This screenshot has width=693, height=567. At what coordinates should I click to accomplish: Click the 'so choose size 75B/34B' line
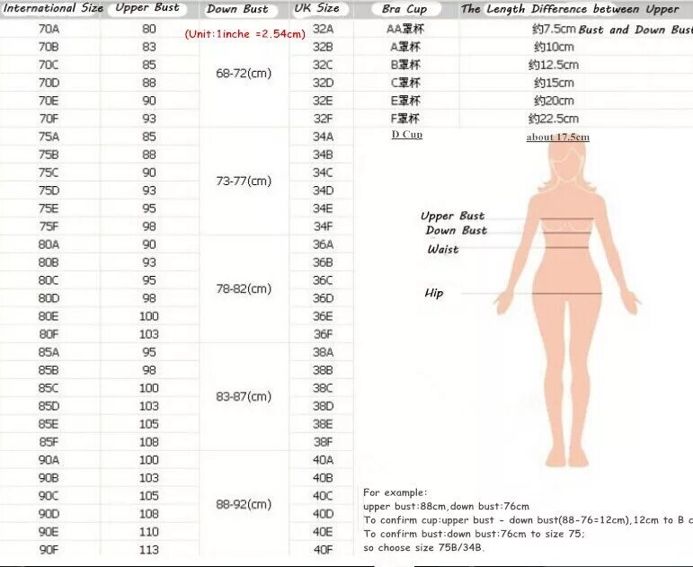click(x=424, y=548)
